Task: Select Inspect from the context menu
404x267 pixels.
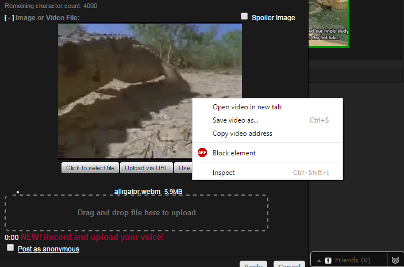Action: click(x=224, y=173)
